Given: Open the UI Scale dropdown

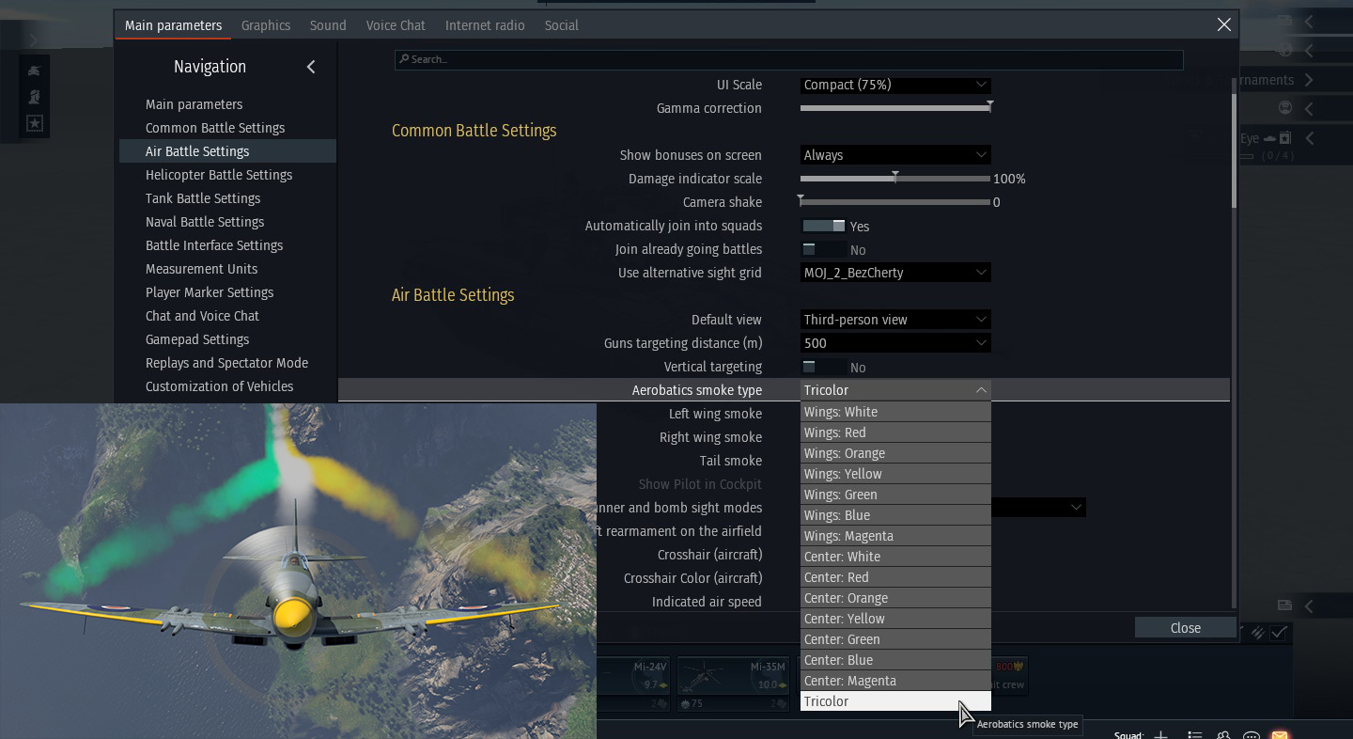Looking at the screenshot, I should (x=895, y=85).
